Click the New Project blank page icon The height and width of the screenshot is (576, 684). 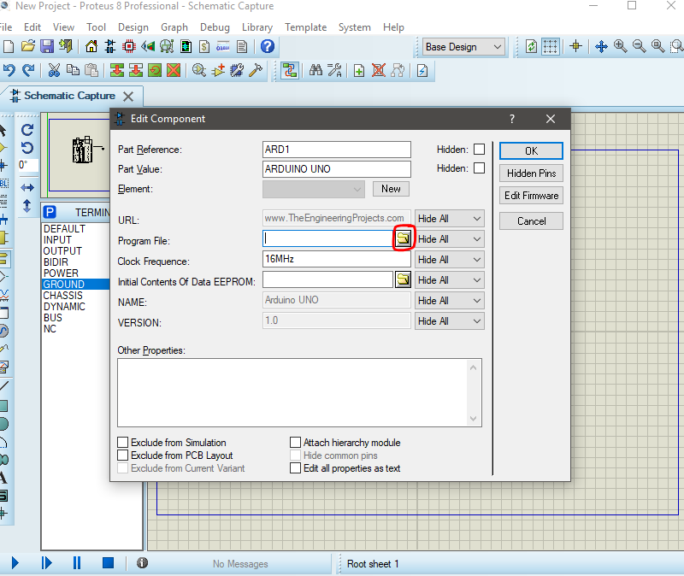9,46
